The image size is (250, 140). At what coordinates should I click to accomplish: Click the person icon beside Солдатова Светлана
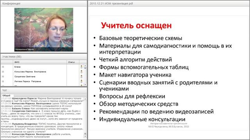[82, 77]
